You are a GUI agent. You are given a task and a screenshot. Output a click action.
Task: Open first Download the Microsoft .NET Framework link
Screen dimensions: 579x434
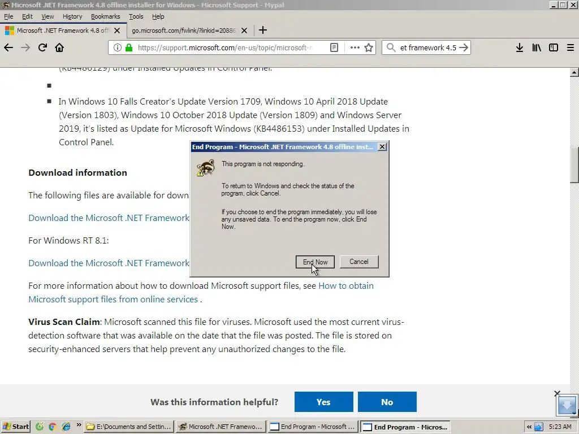(x=109, y=218)
